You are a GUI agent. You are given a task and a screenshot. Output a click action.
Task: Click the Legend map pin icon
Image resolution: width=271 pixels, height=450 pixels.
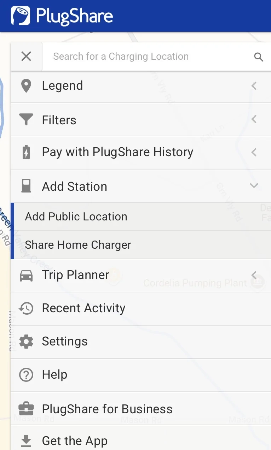(x=26, y=86)
